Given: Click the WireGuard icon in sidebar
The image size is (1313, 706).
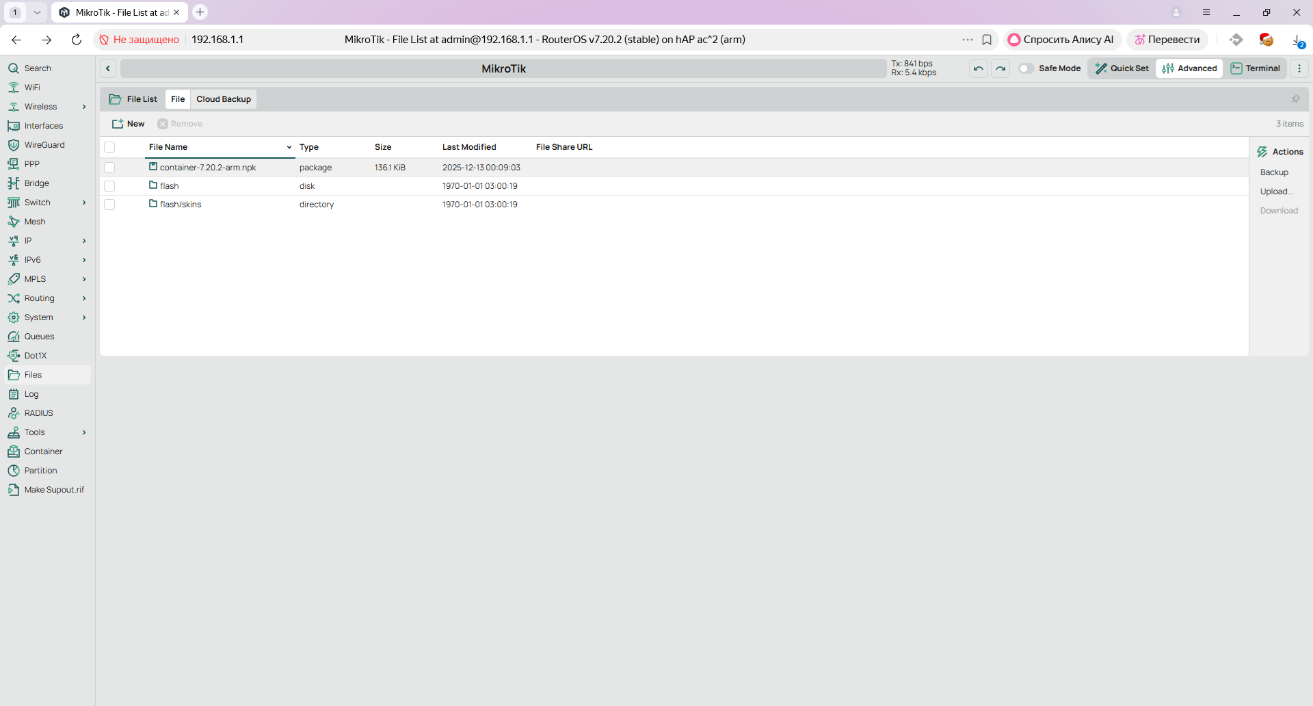Looking at the screenshot, I should click(13, 145).
